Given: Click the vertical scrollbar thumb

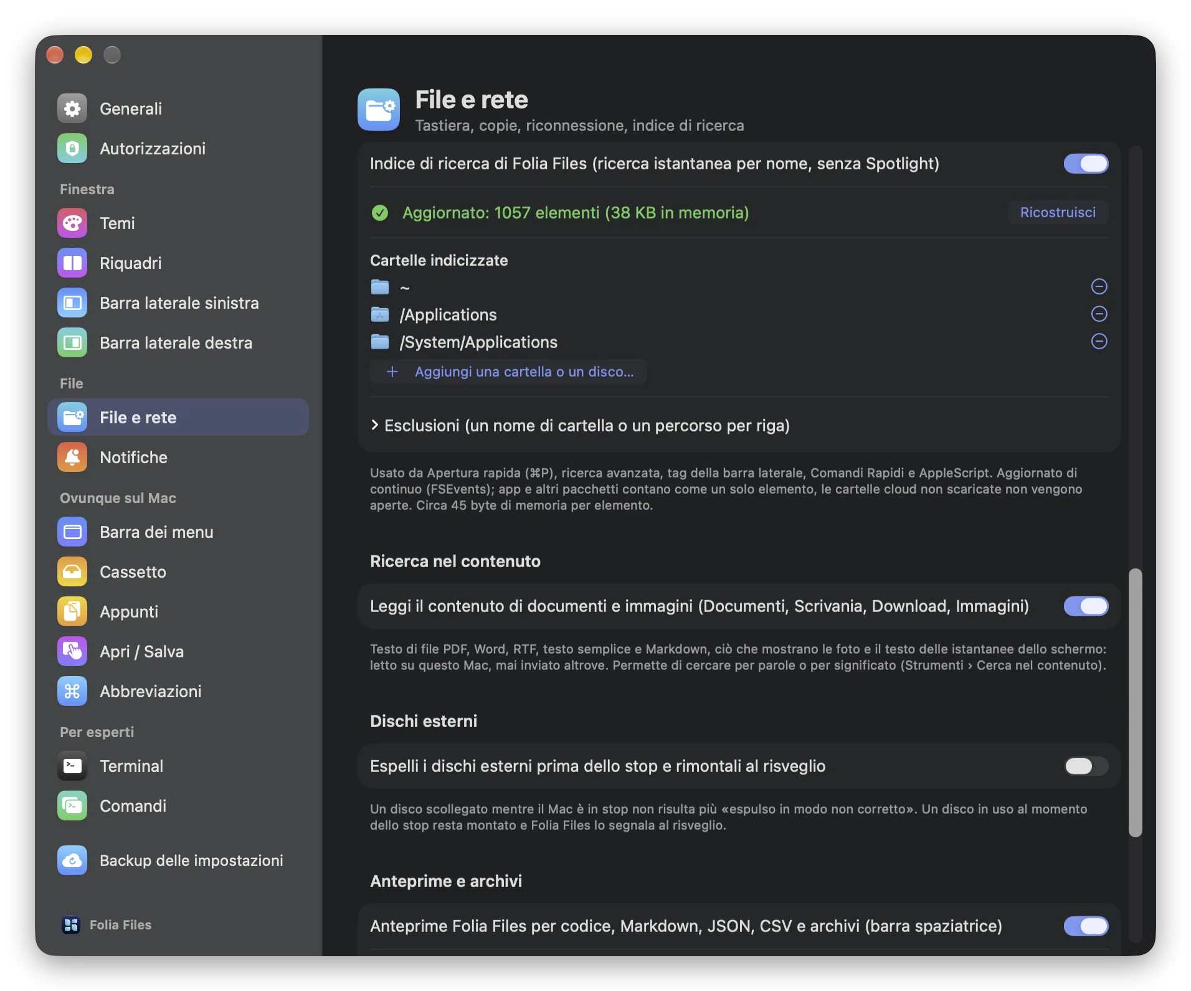Looking at the screenshot, I should pyautogui.click(x=1136, y=702).
